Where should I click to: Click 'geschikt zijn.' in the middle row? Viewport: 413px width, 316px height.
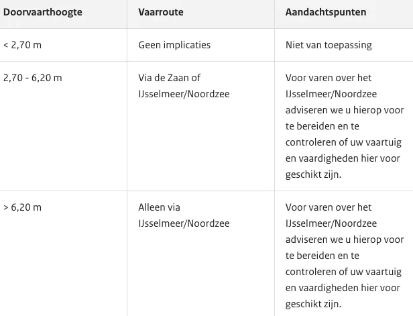tap(313, 174)
